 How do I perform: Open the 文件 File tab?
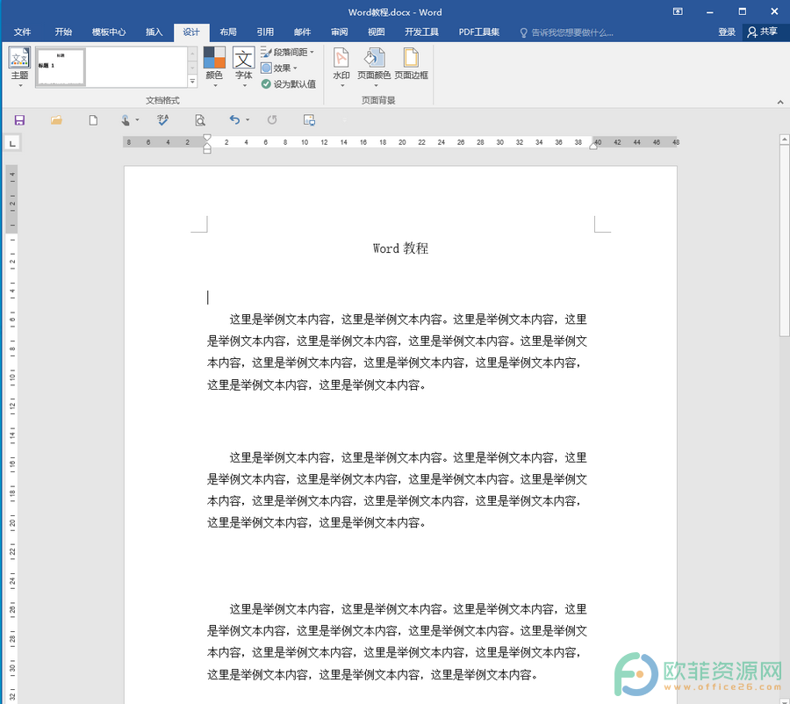22,32
